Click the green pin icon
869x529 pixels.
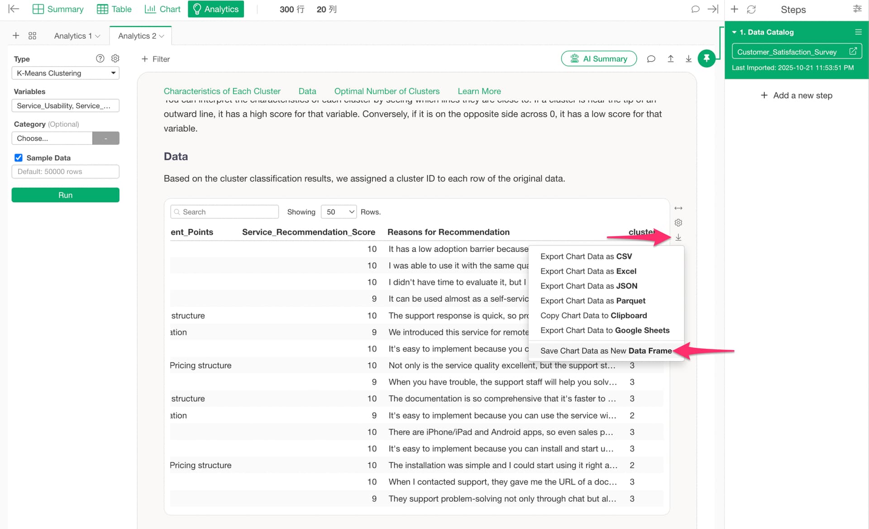point(706,58)
